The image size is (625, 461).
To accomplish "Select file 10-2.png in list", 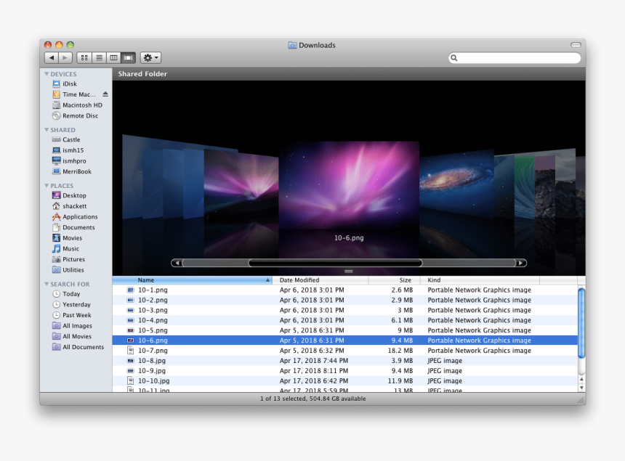I will (345, 300).
